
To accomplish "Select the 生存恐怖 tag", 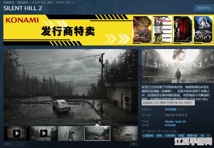I will (170, 136).
